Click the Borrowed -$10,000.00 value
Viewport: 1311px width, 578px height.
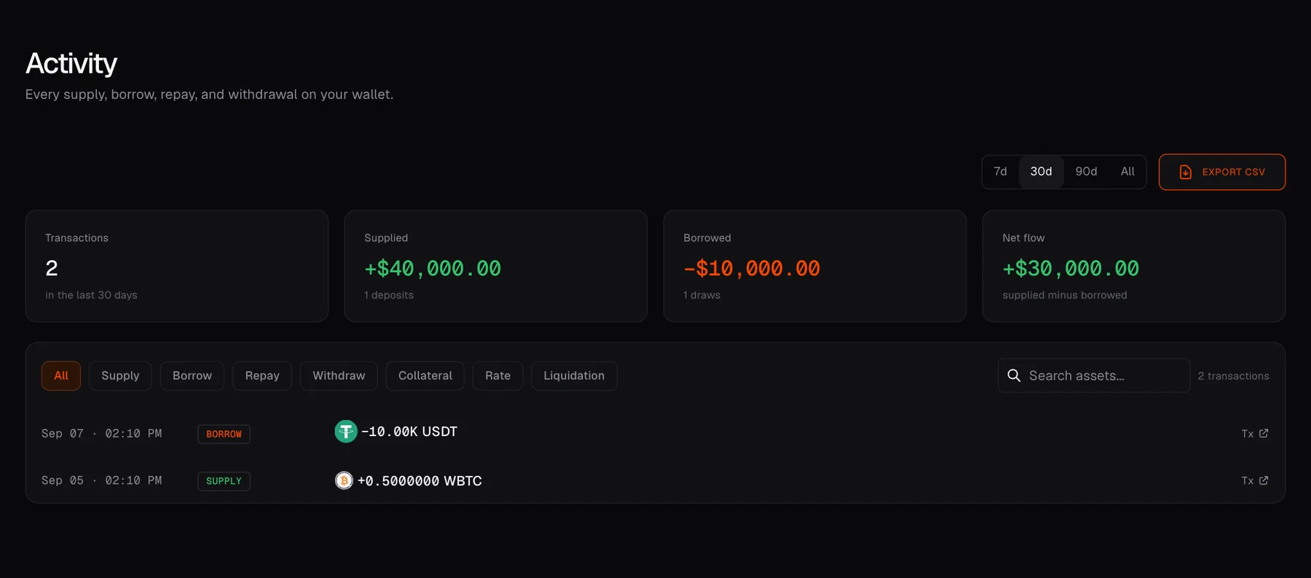tap(752, 269)
